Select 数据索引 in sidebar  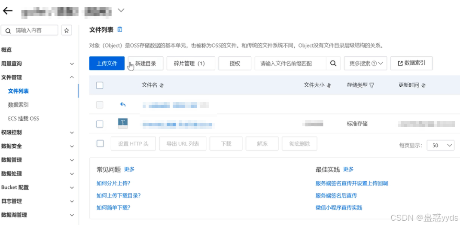18,105
